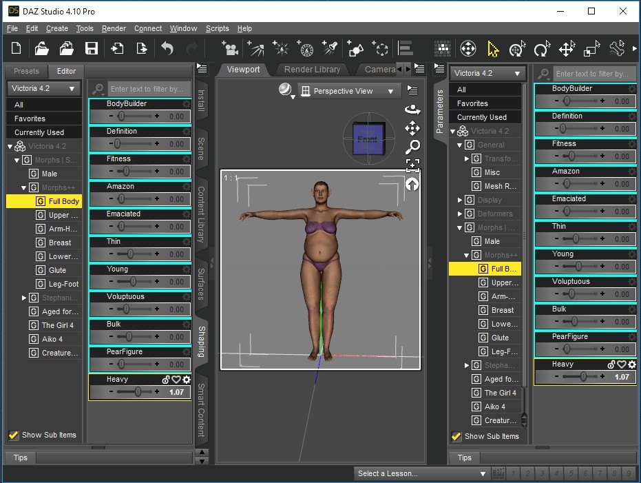This screenshot has height=483, width=641.
Task: Click the Undo arrow icon
Action: [167, 48]
